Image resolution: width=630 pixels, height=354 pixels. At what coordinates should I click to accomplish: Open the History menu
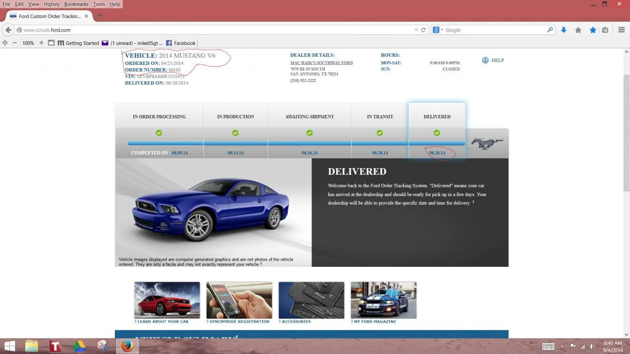[51, 4]
